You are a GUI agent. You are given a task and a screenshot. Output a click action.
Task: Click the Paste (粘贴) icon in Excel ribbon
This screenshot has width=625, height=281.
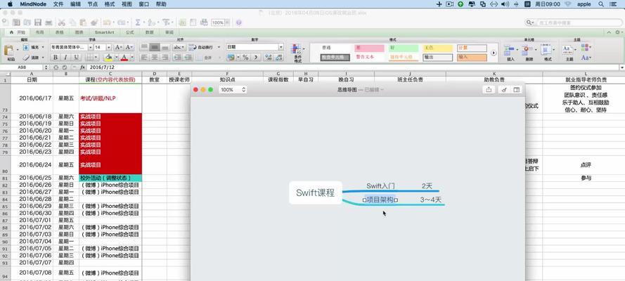tap(8, 51)
